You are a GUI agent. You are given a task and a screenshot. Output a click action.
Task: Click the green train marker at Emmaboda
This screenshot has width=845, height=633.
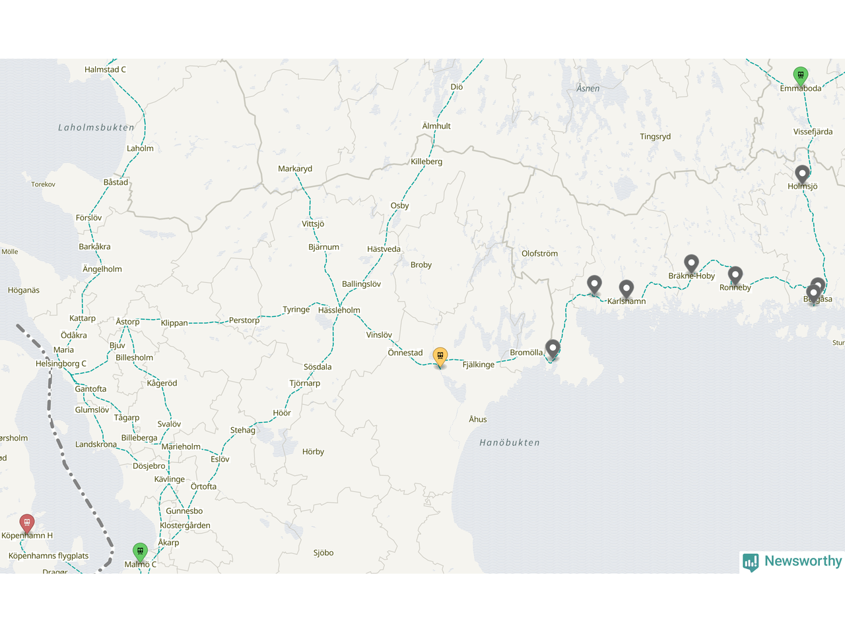[x=800, y=76]
